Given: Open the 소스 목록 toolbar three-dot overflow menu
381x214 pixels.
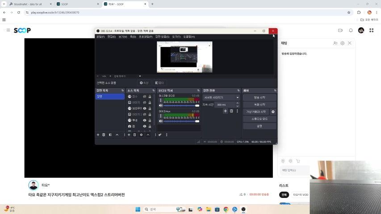Looking at the screenshot, I should [155, 135].
